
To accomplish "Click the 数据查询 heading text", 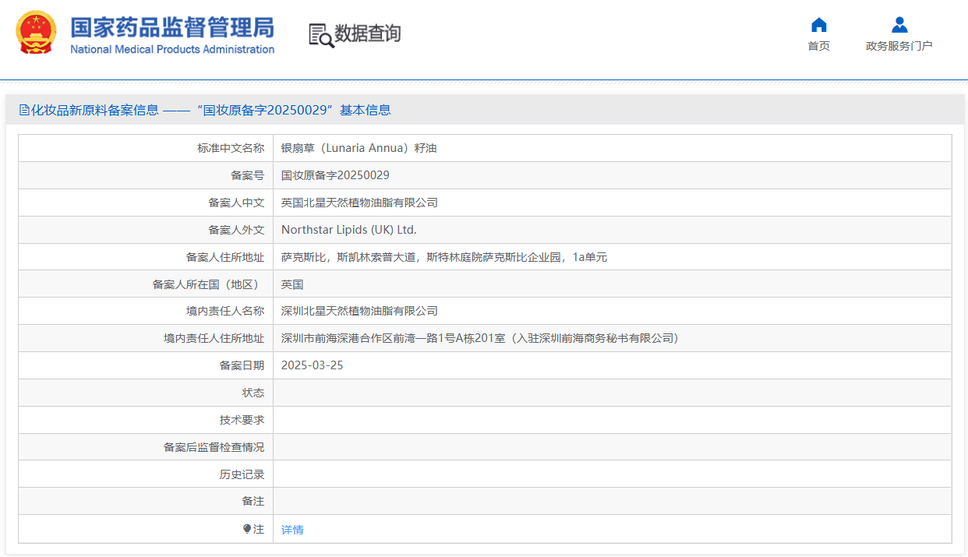I will coord(367,33).
